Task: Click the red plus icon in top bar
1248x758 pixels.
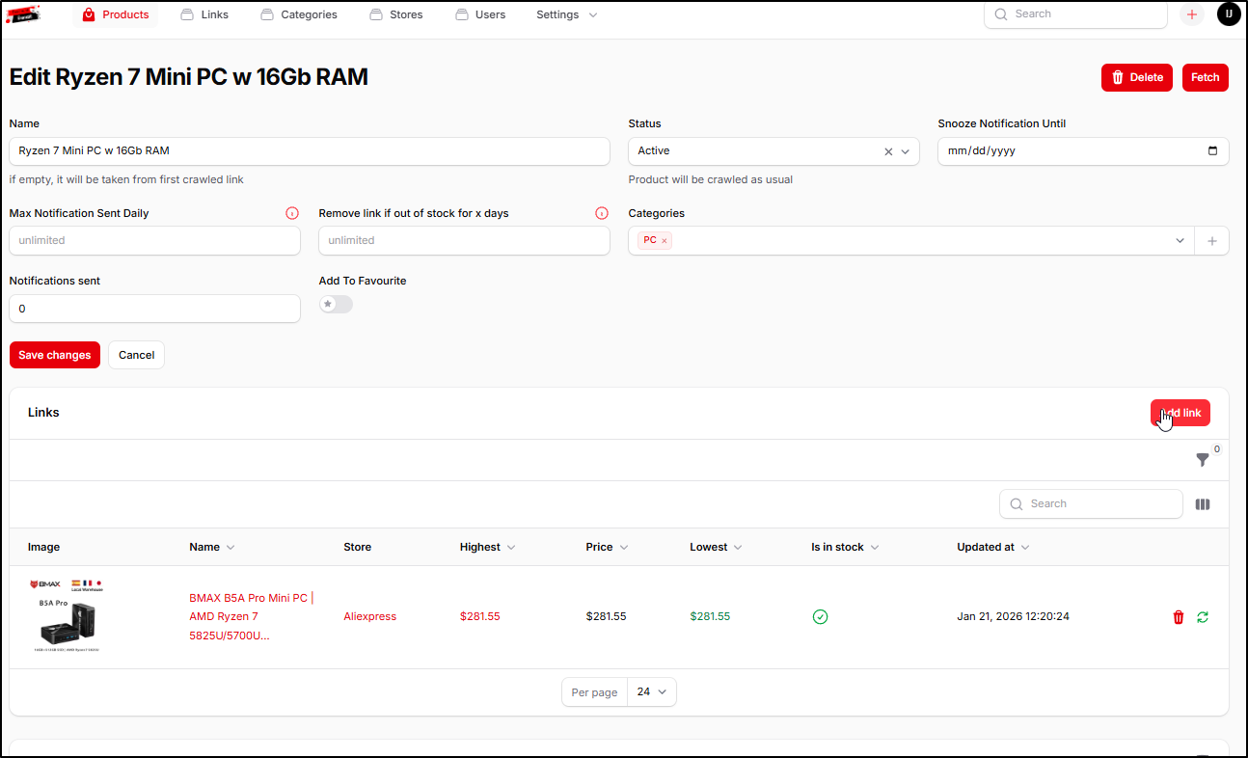Action: (x=1192, y=14)
